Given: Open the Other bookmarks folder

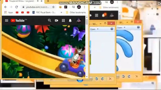Looking at the screenshot, I should point(76,12).
